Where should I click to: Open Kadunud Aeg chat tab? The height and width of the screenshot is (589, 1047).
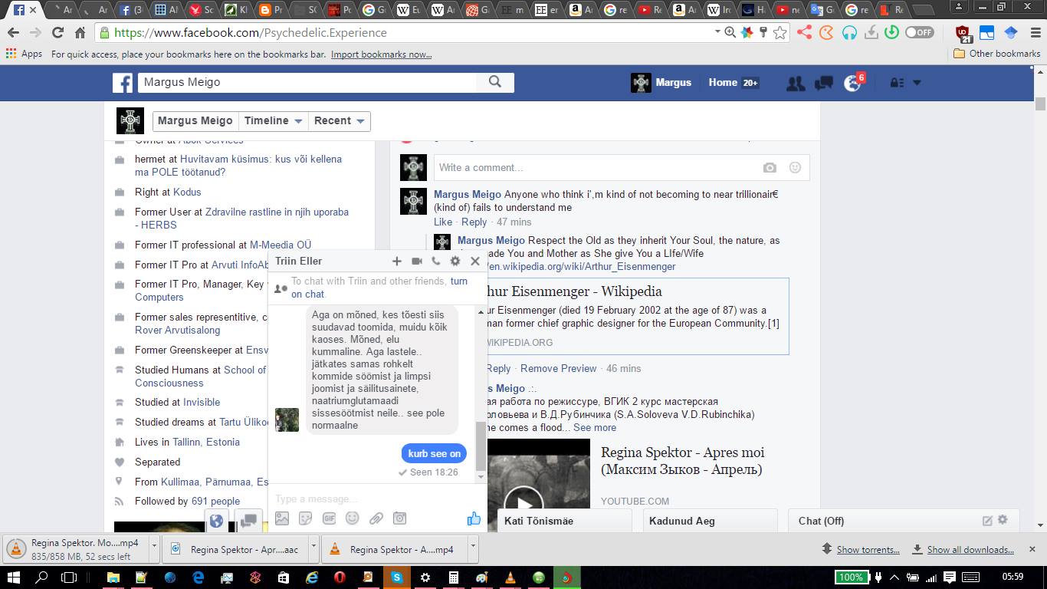pos(710,521)
